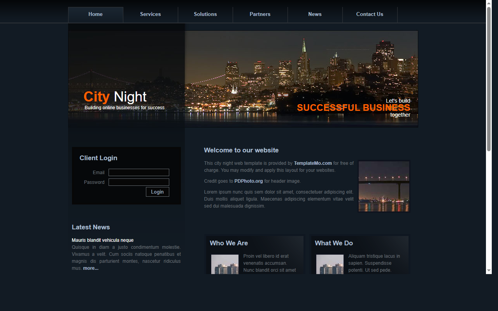Screen dimensions: 498x311
Task: Click the News navigation item
Action: click(315, 14)
